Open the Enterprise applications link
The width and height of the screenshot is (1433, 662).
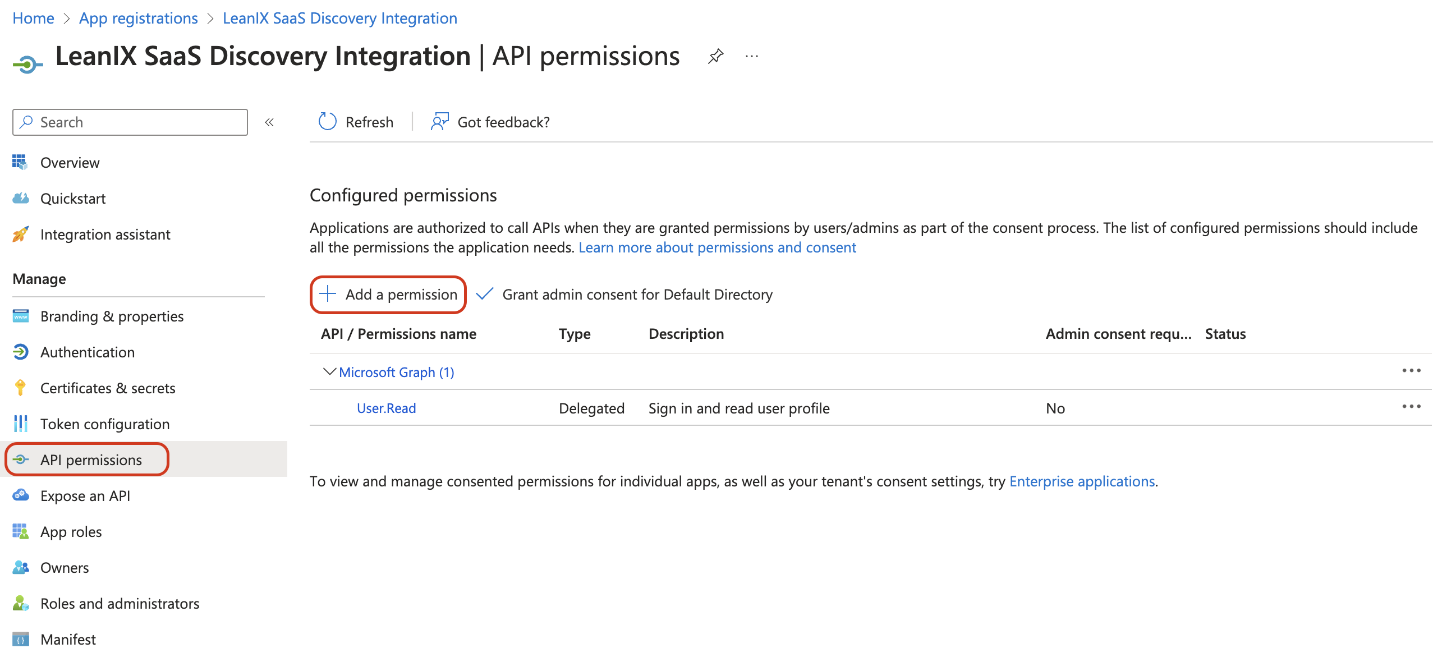1082,481
